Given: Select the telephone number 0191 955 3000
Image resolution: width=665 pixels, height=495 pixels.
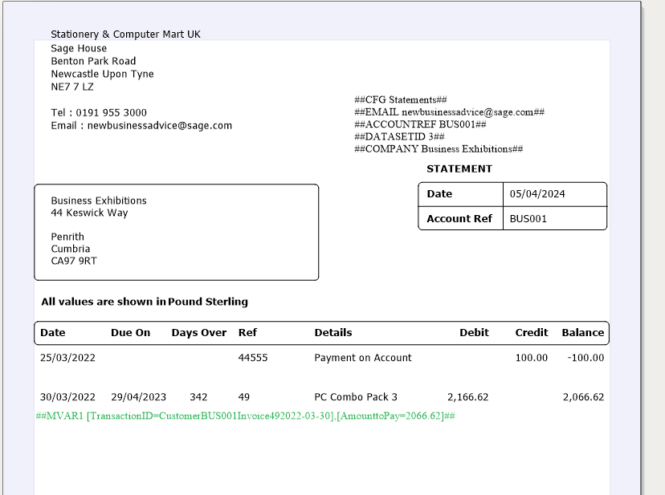Looking at the screenshot, I should pyautogui.click(x=111, y=113).
